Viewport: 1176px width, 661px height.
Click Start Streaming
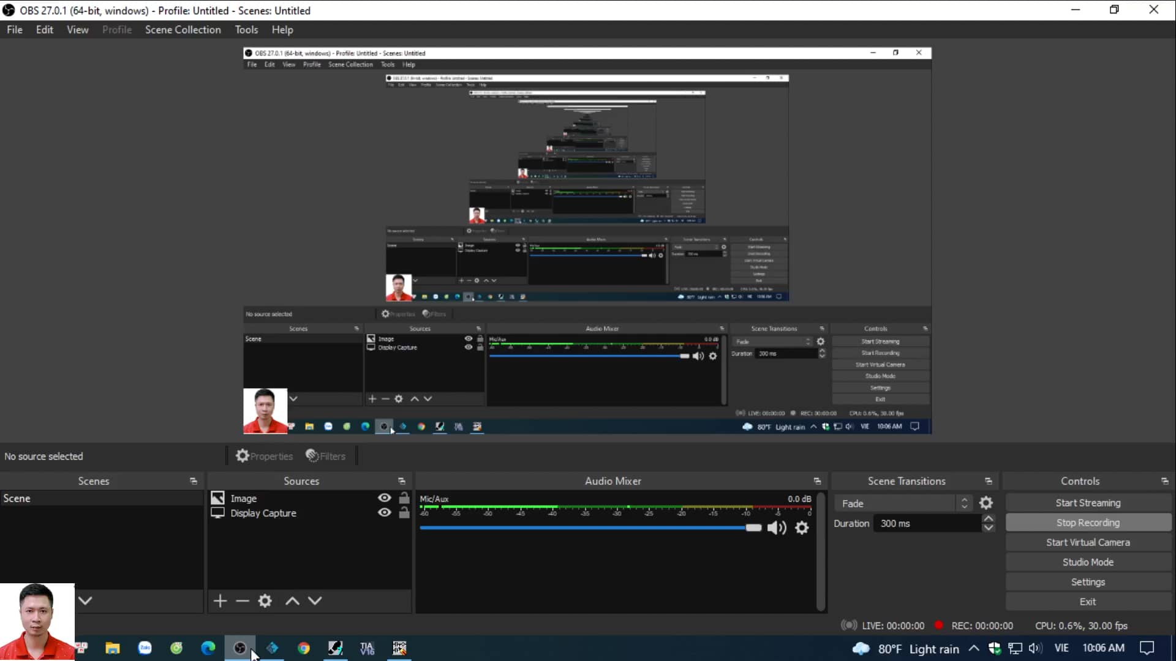pos(1088,503)
